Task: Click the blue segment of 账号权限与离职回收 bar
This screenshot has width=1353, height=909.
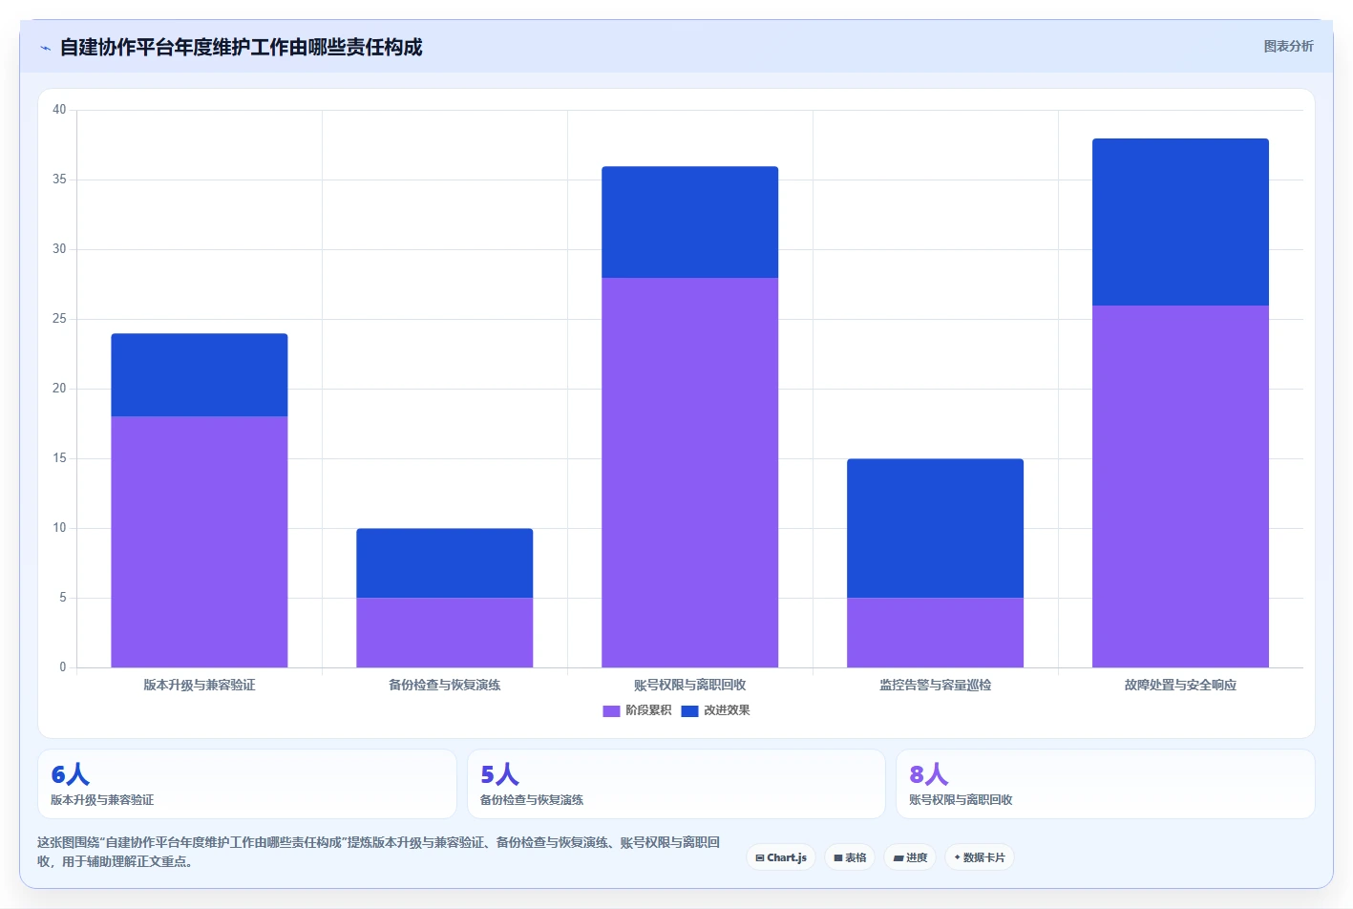Action: (690, 222)
